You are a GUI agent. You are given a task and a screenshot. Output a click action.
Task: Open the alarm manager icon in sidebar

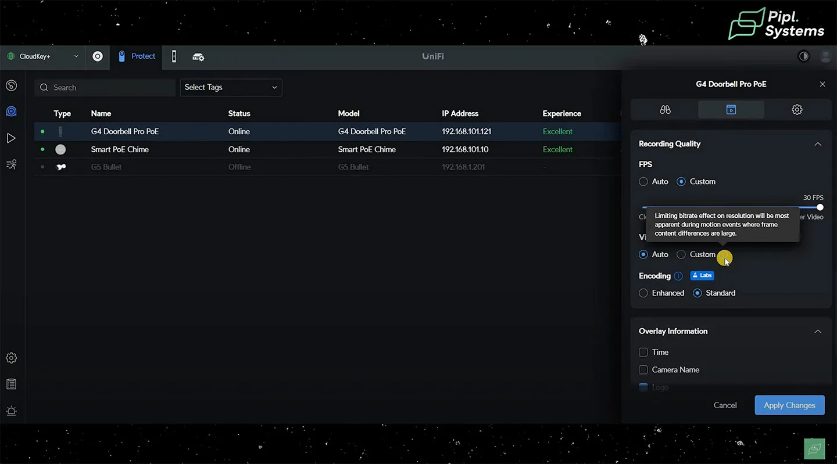point(11,411)
